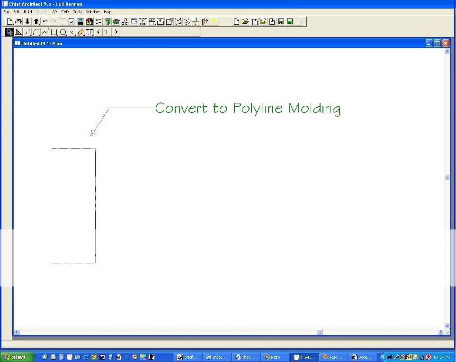
Task: Click the vertical scrollbar down arrow
Action: pyautogui.click(x=447, y=326)
